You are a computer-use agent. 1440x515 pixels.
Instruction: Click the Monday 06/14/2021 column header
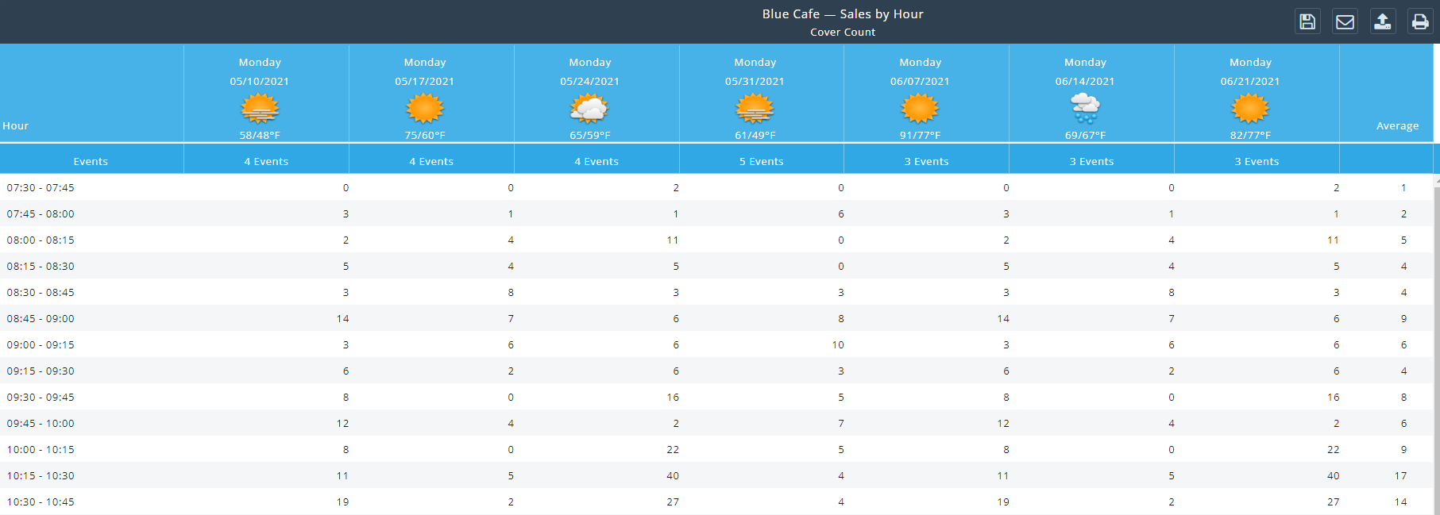pyautogui.click(x=1085, y=71)
